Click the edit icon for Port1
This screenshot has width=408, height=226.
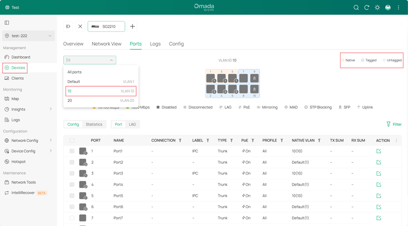tap(378, 151)
